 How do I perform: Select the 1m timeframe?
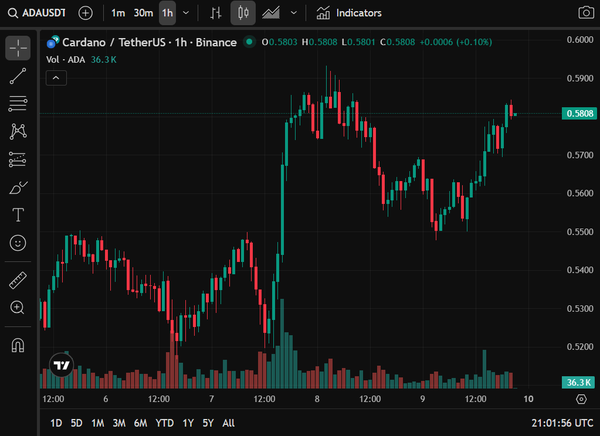(x=118, y=13)
